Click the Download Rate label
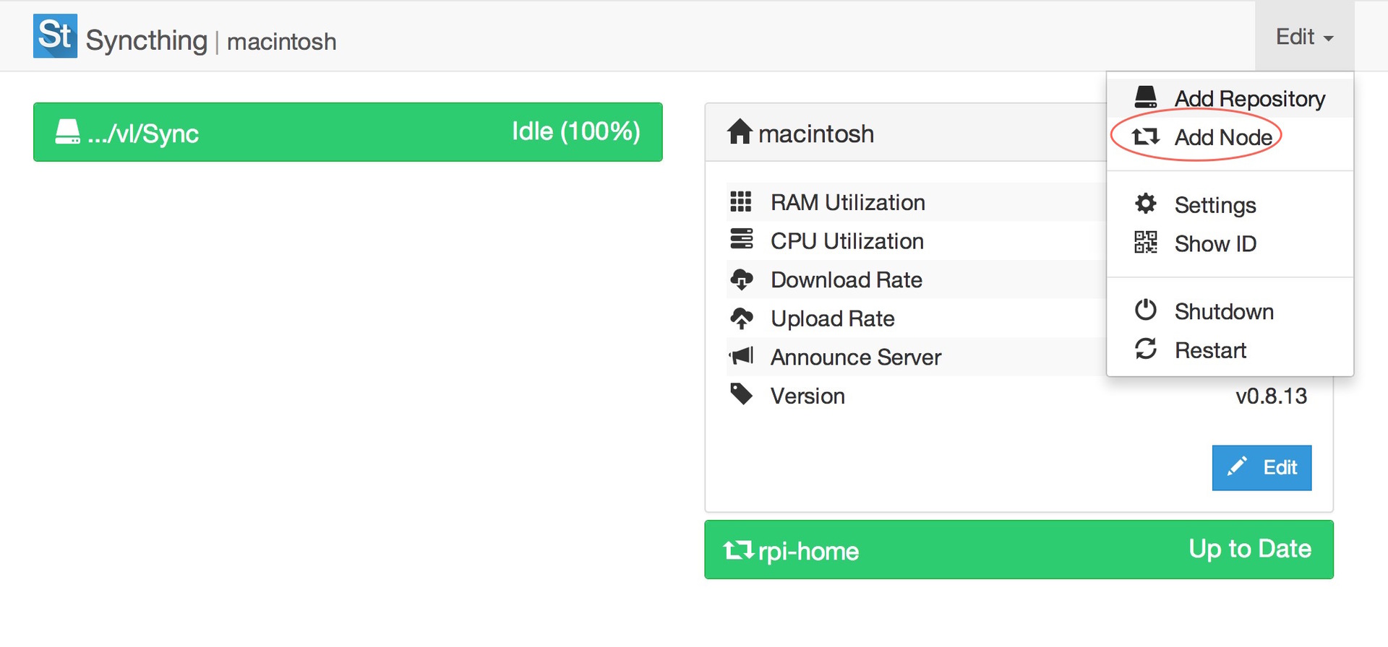 (x=847, y=280)
